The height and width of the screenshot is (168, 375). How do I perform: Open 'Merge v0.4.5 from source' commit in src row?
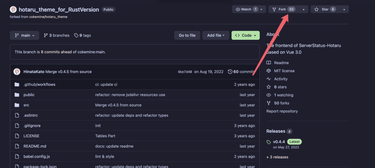[x=118, y=105]
